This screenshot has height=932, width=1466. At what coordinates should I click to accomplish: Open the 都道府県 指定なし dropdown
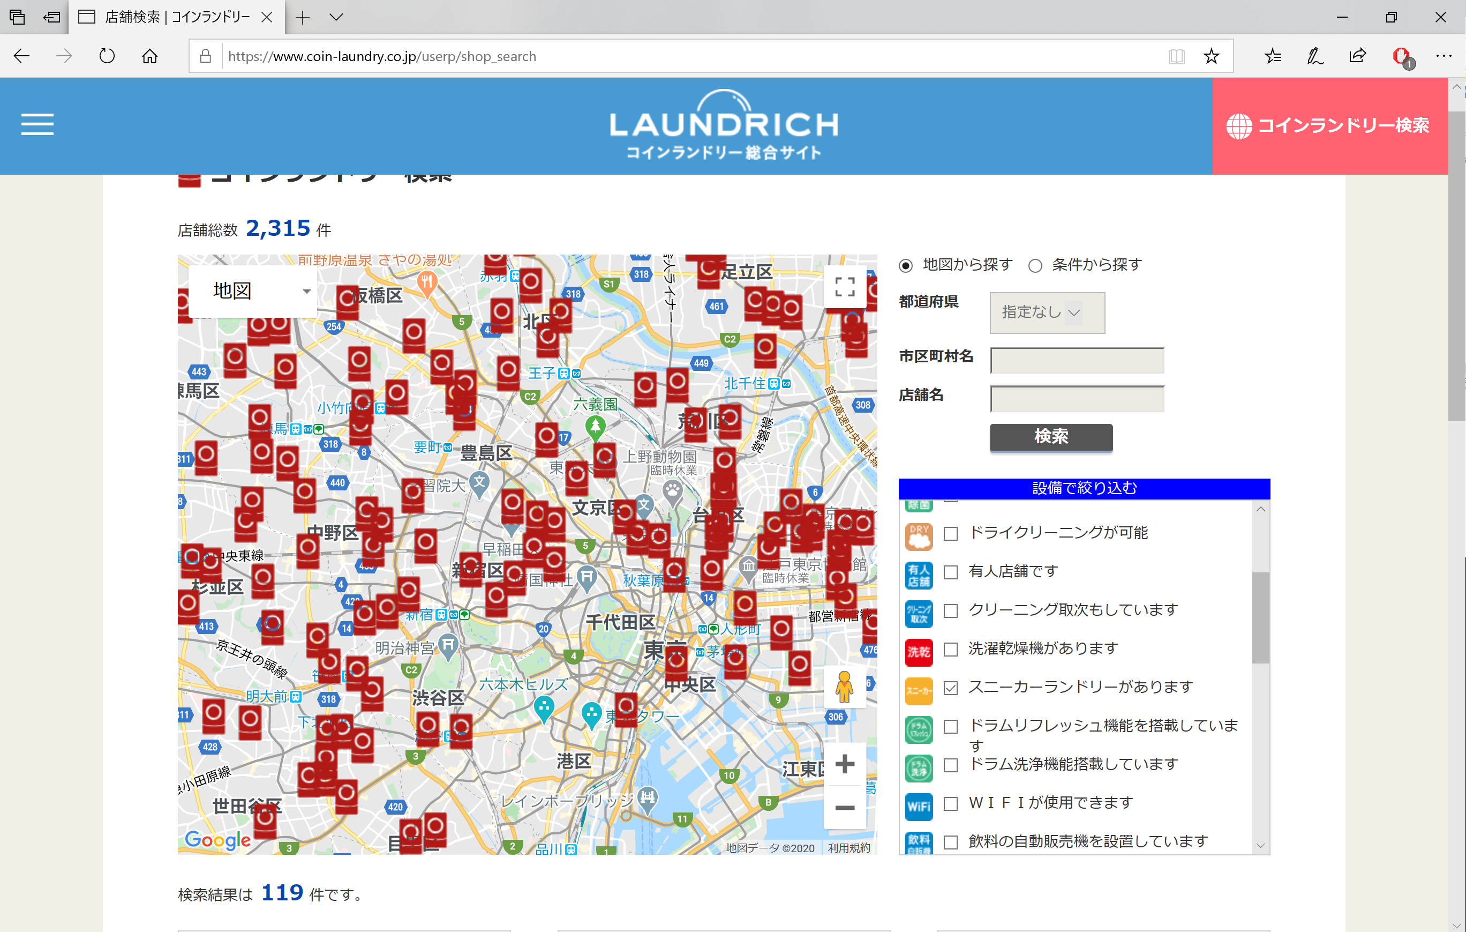(x=1047, y=312)
